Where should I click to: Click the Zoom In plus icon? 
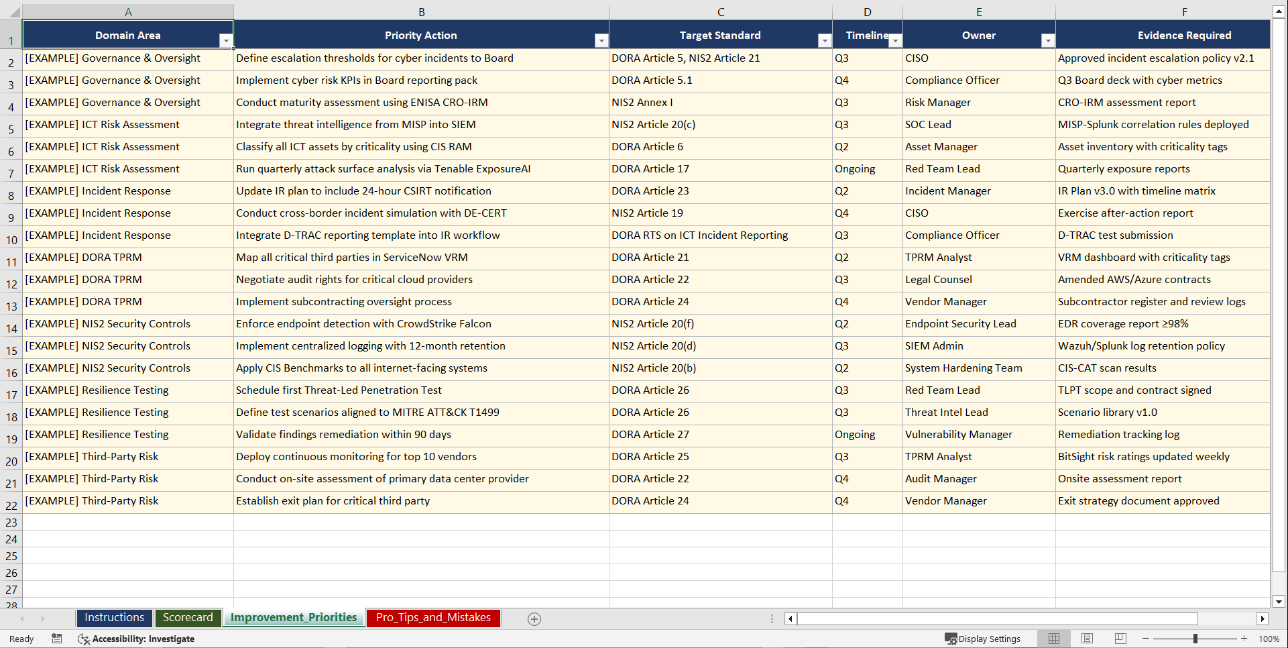click(1244, 639)
